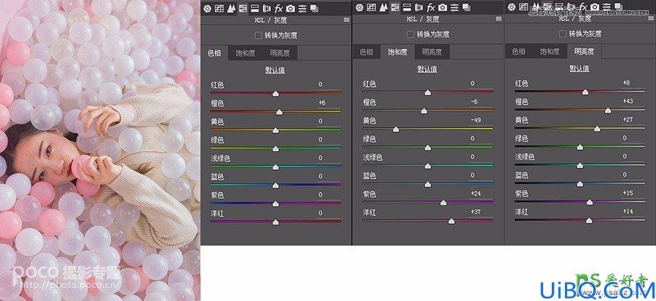Check 转换为灰度 in the Saturation panel
The image size is (656, 301).
click(x=411, y=34)
